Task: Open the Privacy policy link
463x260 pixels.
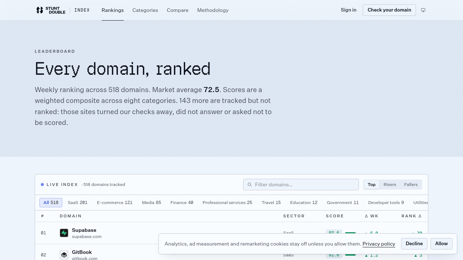Action: (x=379, y=244)
